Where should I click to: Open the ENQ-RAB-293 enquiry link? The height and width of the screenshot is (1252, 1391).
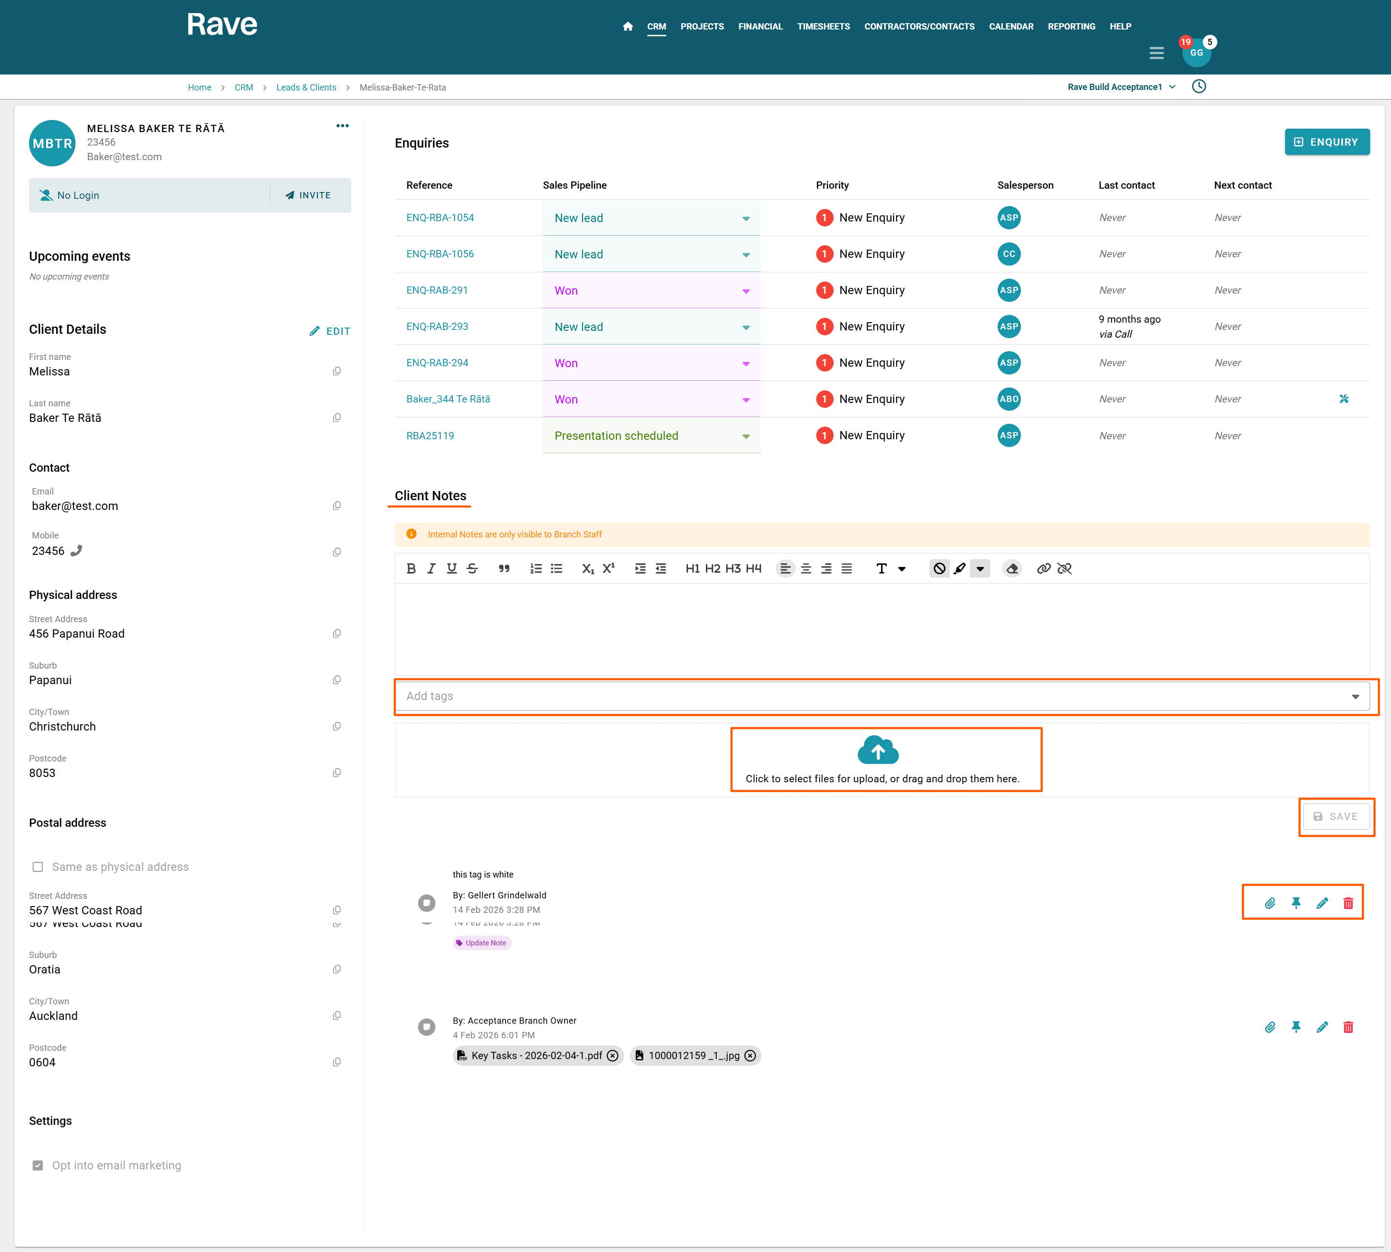437,326
